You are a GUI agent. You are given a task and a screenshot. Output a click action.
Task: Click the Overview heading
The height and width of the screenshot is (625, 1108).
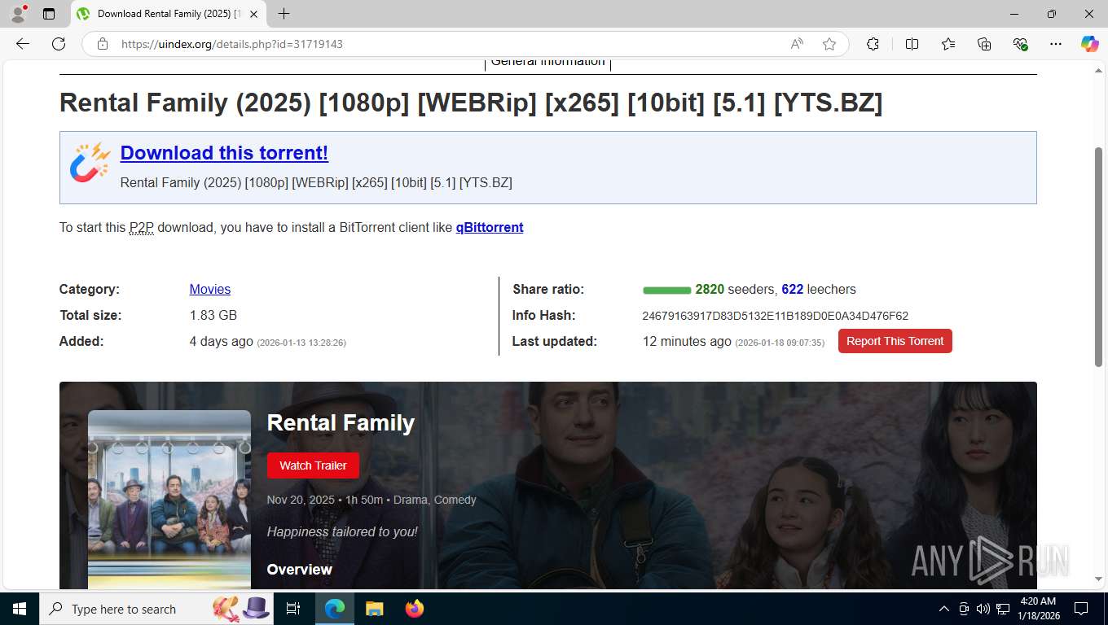[x=300, y=570]
